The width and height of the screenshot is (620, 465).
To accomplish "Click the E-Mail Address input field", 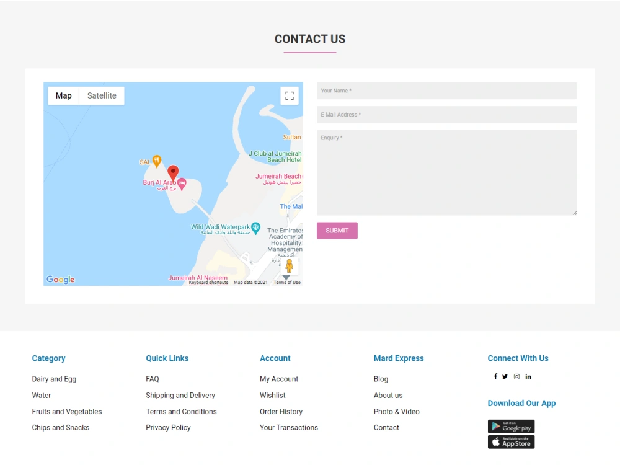I will point(446,115).
